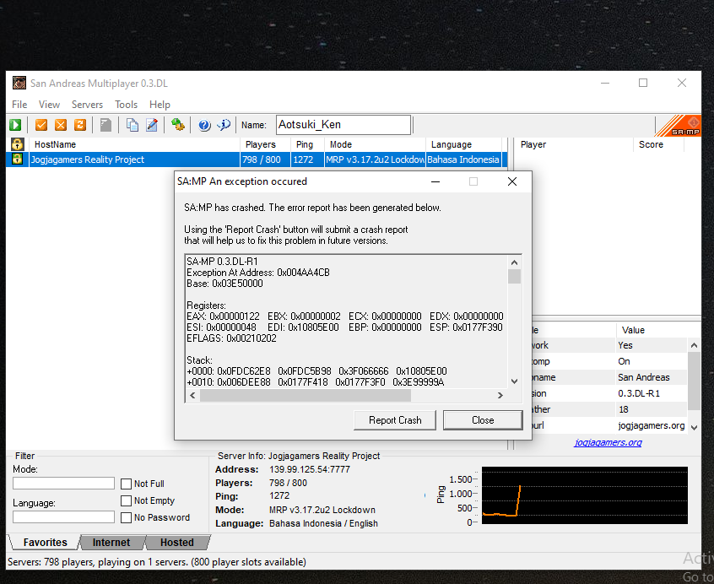Open the Tools menu
The width and height of the screenshot is (714, 584).
[126, 105]
